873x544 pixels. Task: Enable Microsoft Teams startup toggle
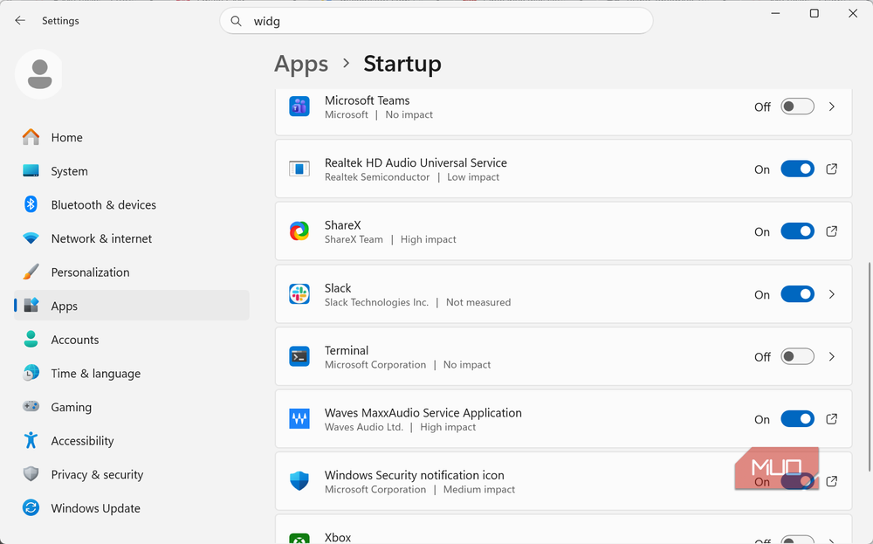[797, 107]
